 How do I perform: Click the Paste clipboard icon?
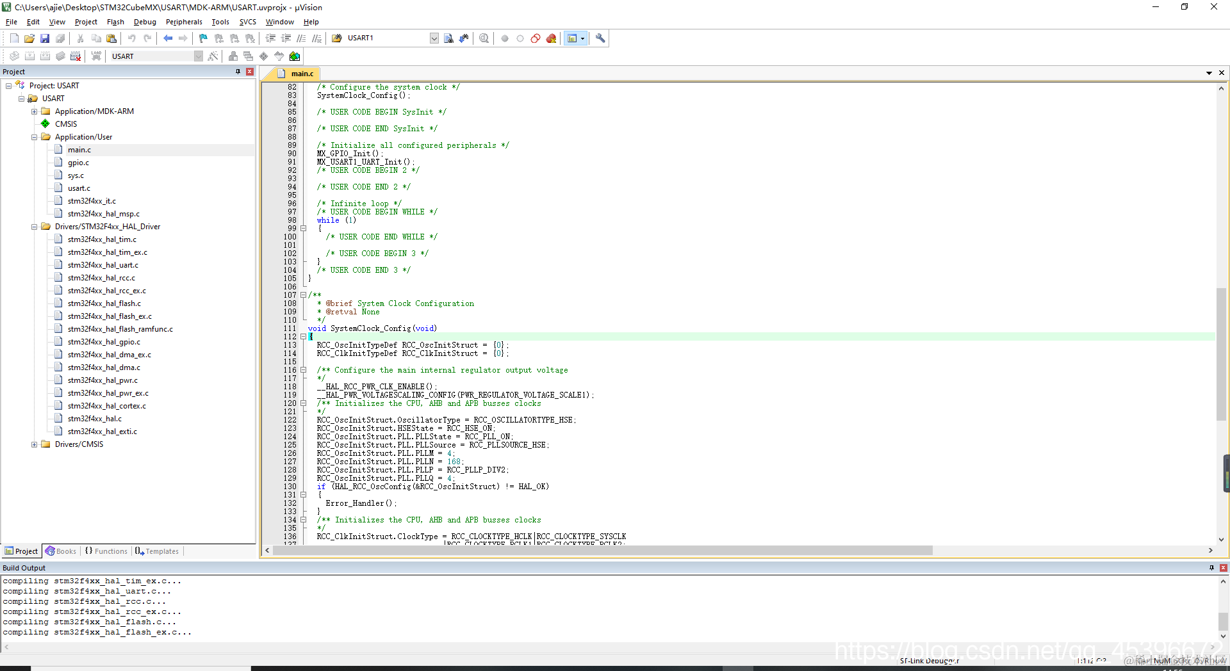[x=111, y=38]
